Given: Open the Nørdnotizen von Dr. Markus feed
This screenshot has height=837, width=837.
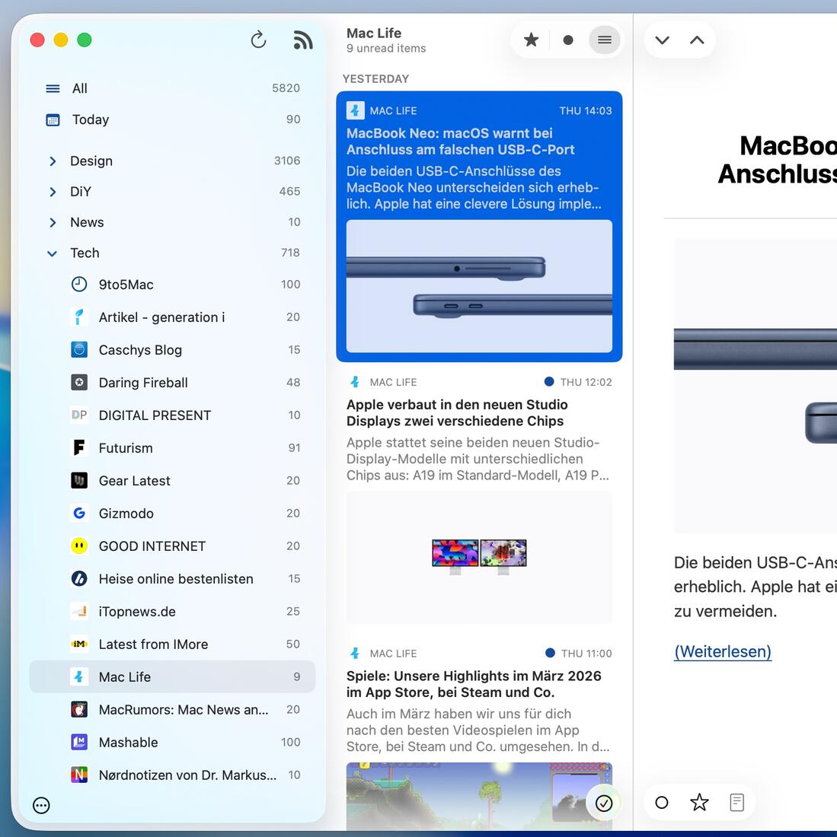Looking at the screenshot, I should [173, 775].
